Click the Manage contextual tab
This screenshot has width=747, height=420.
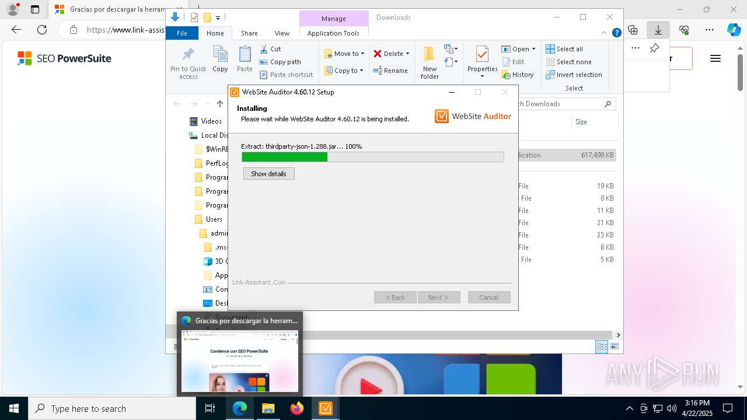334,19
